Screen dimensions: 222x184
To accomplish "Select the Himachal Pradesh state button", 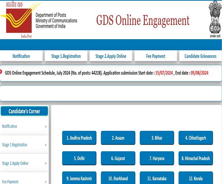I will (x=196, y=158).
